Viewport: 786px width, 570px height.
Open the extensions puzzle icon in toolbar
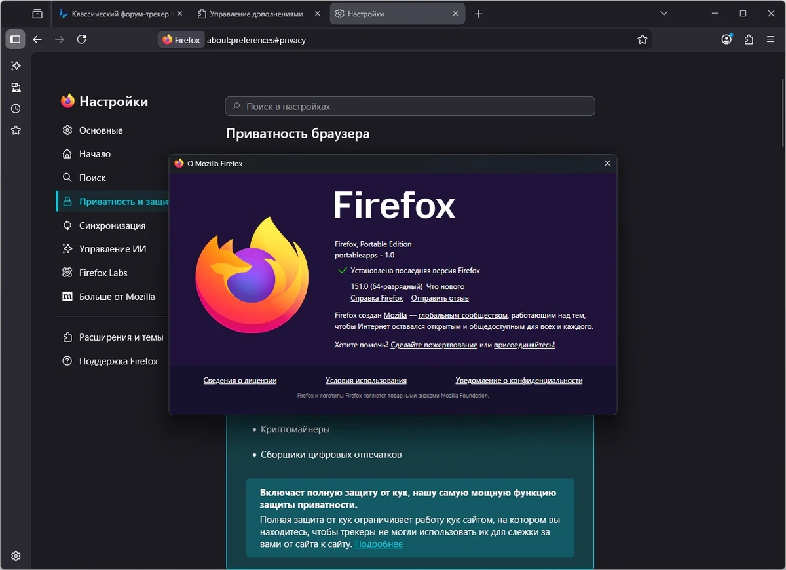click(749, 39)
